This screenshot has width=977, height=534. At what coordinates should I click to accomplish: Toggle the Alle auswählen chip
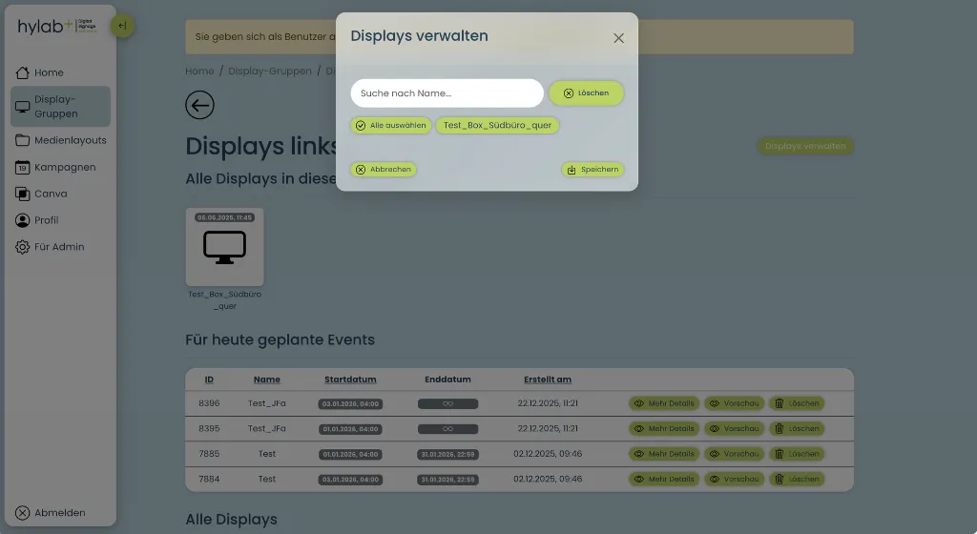tap(390, 125)
